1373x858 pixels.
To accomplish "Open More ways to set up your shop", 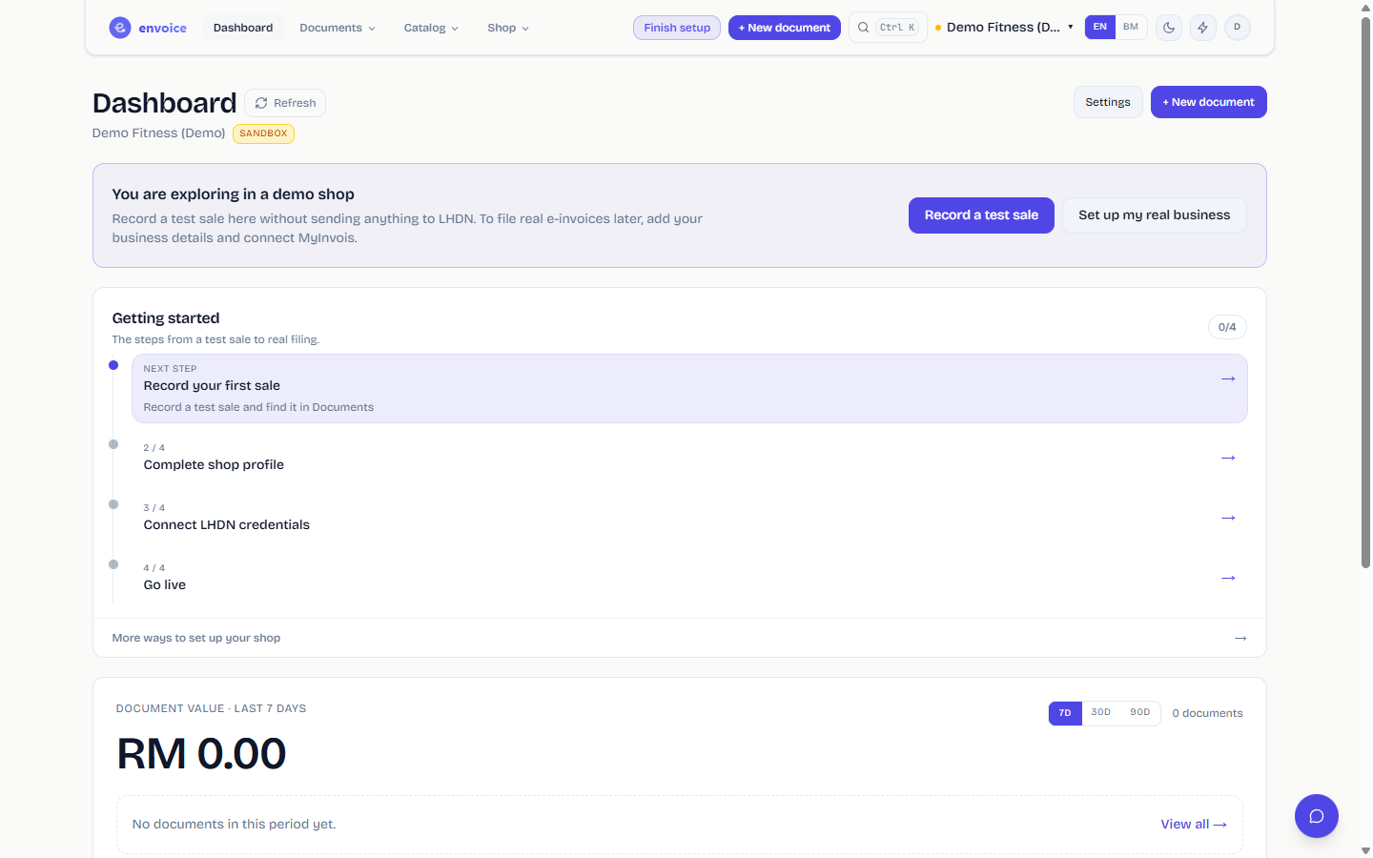I will pyautogui.click(x=679, y=638).
